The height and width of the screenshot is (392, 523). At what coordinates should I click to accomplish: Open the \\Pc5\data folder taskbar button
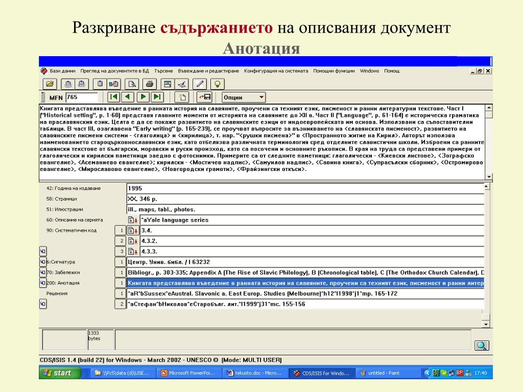pyautogui.click(x=123, y=373)
